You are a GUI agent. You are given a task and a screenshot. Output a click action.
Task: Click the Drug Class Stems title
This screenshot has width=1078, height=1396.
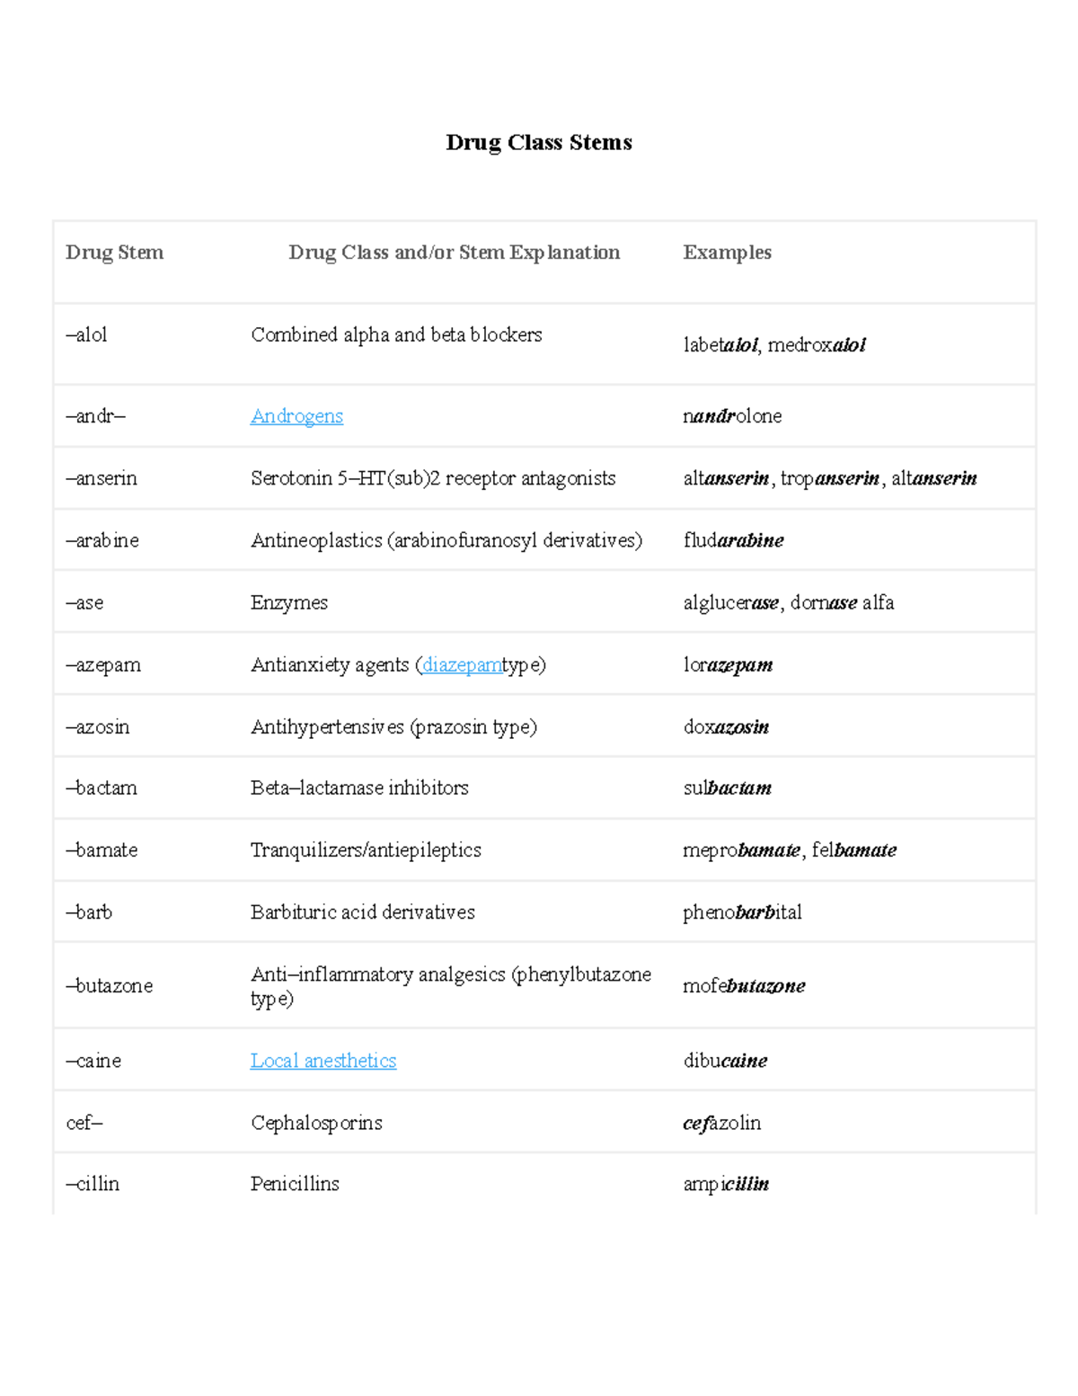539,142
